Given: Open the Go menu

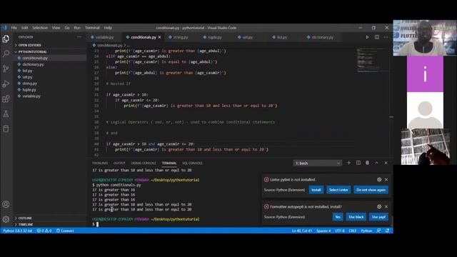Looking at the screenshot, I should 67,28.
